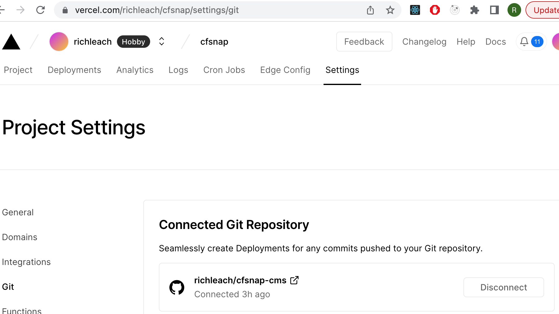Open Functions settings in sidebar
Viewport: 559px width, 314px height.
point(22,311)
